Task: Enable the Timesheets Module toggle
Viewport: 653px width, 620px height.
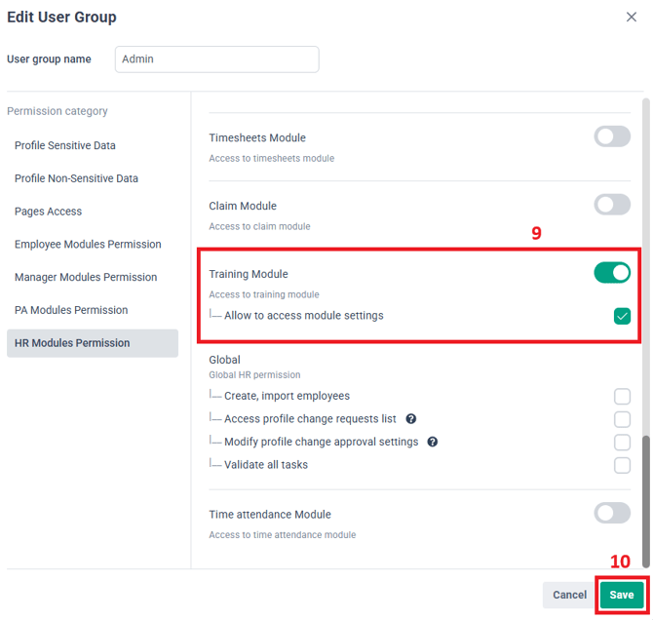Action: click(612, 137)
